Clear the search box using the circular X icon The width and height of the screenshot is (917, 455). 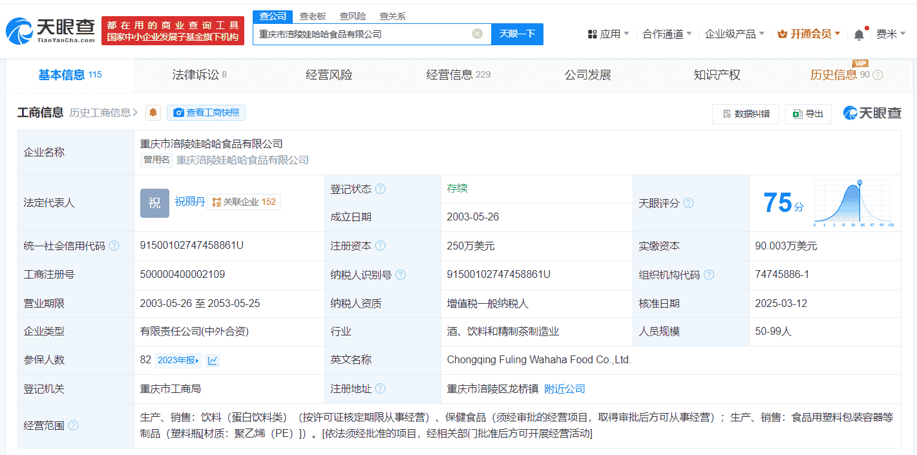pos(476,34)
